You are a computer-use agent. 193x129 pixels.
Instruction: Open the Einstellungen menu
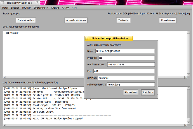[41, 8]
